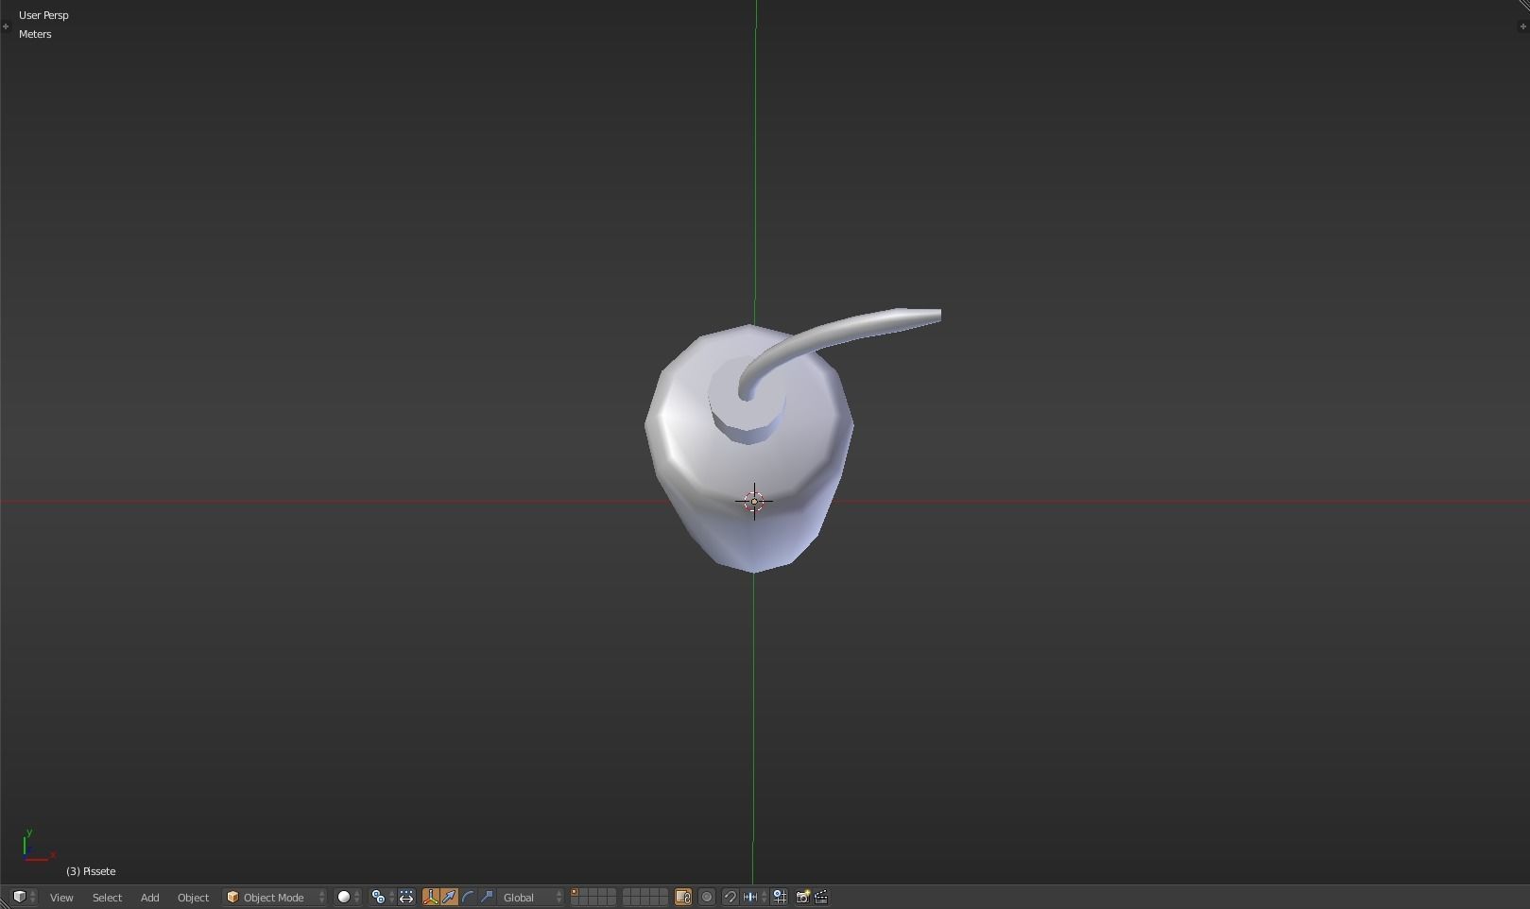Click the 'User Persp' view label
This screenshot has height=909, width=1530.
(x=43, y=15)
